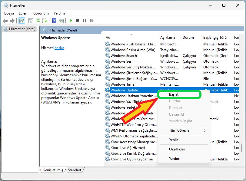Switch to the Genişletilmiş tab
246x181 pixels.
(x=53, y=170)
